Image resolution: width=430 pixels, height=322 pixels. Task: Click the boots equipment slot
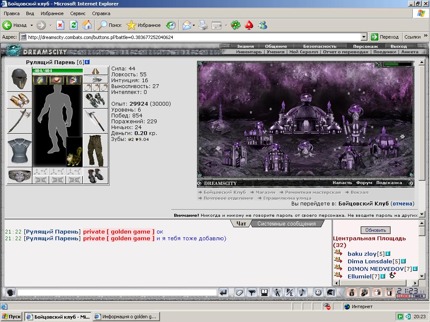[96, 176]
